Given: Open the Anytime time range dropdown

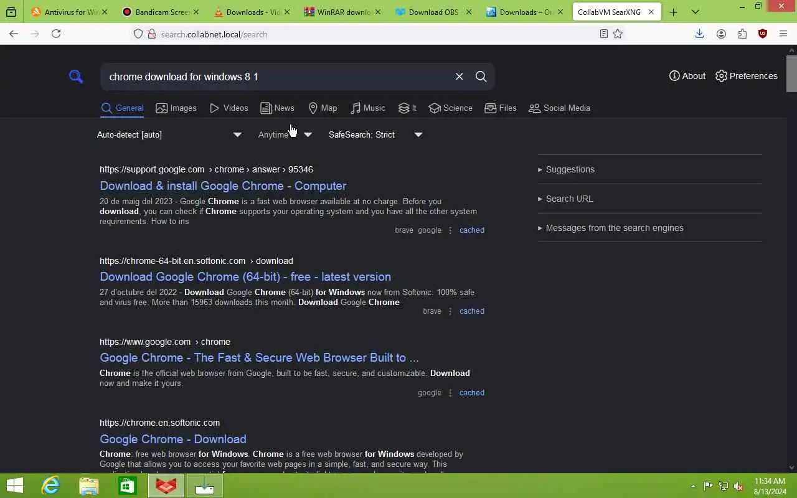Looking at the screenshot, I should [285, 134].
